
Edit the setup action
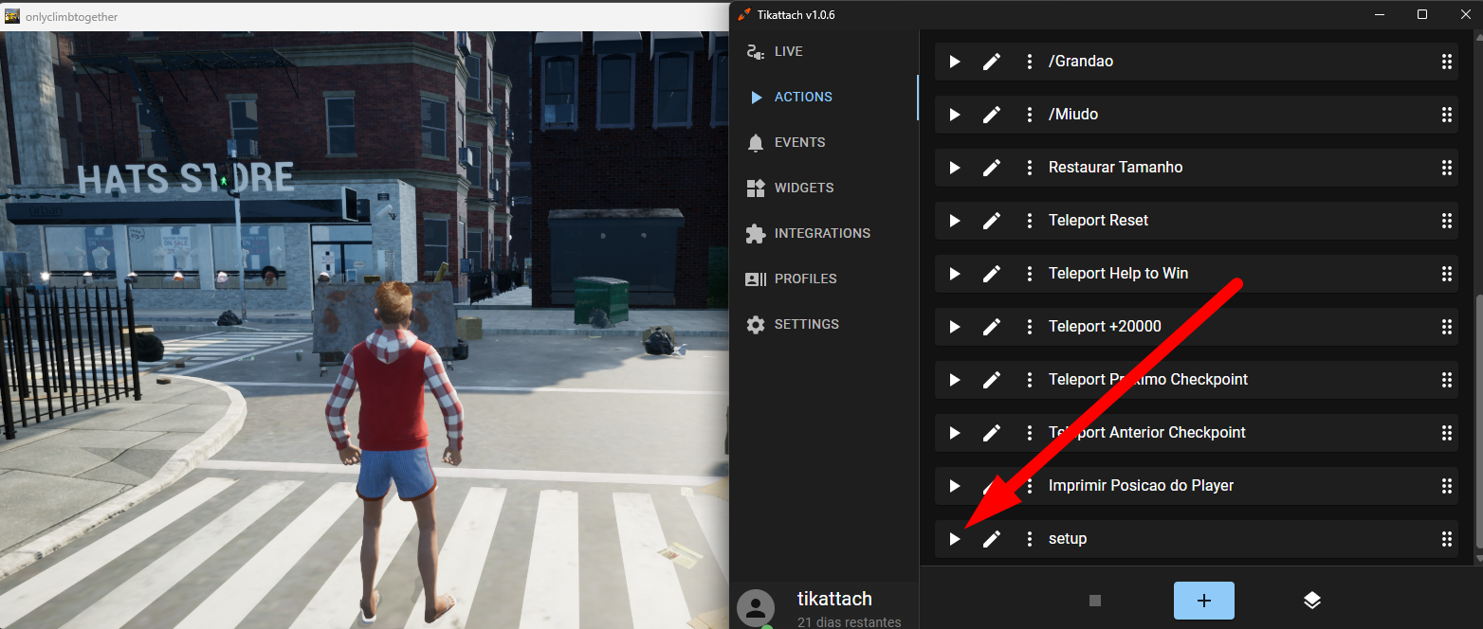(x=992, y=539)
